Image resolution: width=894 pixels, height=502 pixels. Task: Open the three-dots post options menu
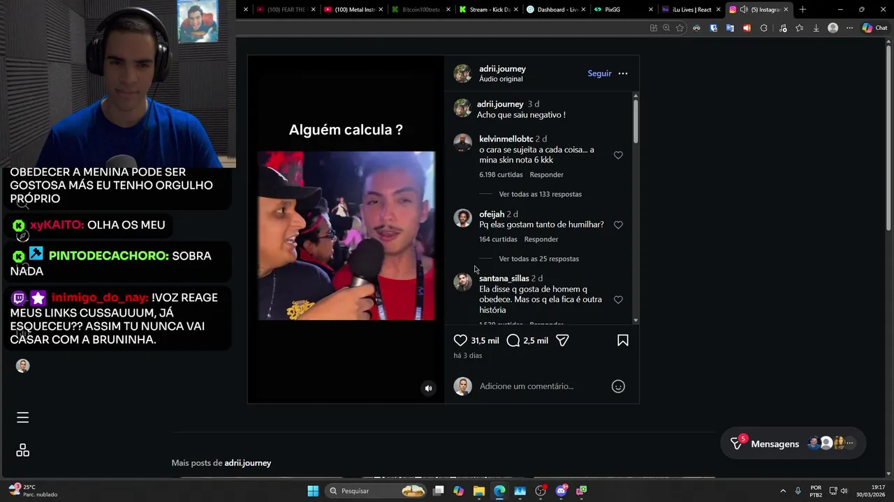click(623, 73)
